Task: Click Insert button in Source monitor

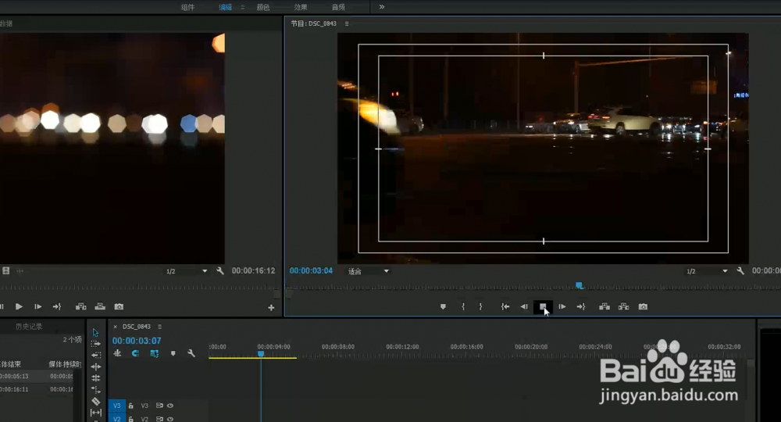Action: [x=80, y=307]
